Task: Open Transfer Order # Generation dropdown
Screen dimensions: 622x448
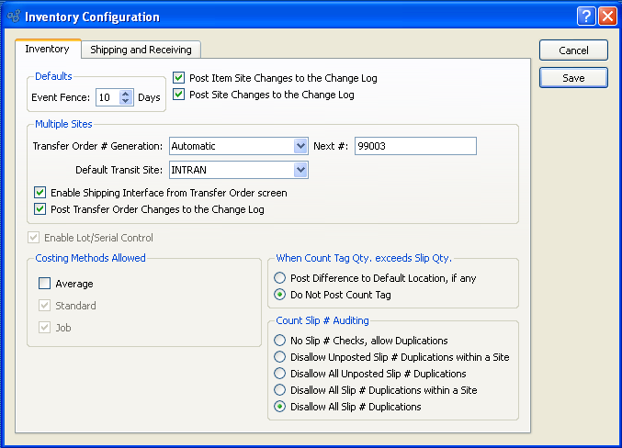Action: tap(300, 146)
